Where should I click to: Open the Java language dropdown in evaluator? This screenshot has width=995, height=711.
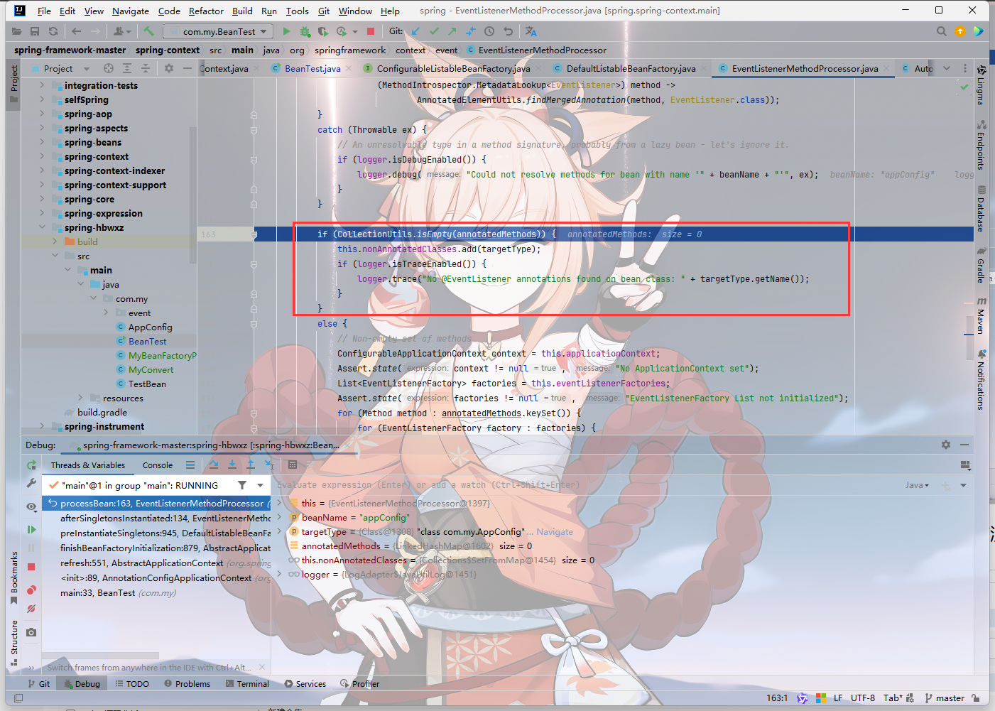point(917,485)
